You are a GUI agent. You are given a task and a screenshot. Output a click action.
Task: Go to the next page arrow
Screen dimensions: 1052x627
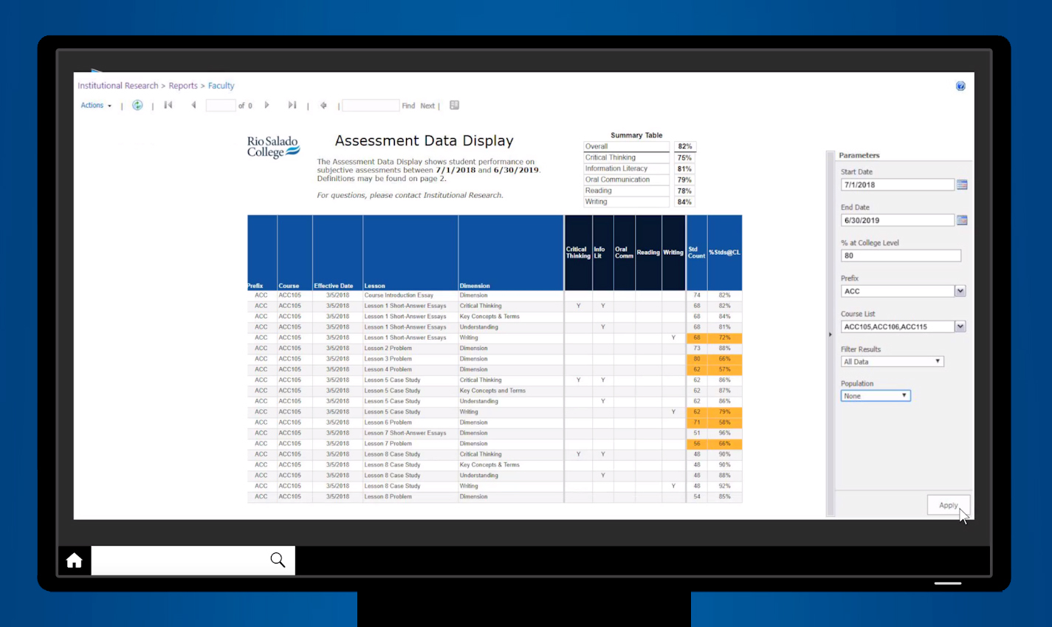pyautogui.click(x=266, y=105)
